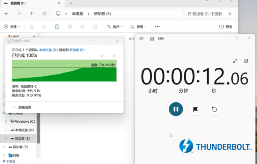
Task: Click the 本地磁盘 (D:) source link
Action: point(48,50)
